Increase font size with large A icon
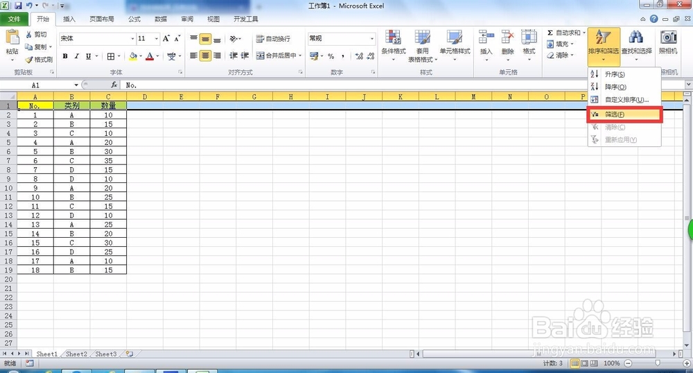The width and height of the screenshot is (693, 373). click(x=166, y=38)
